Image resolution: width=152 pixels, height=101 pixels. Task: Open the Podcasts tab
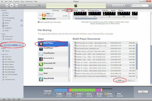[x=105, y=10]
